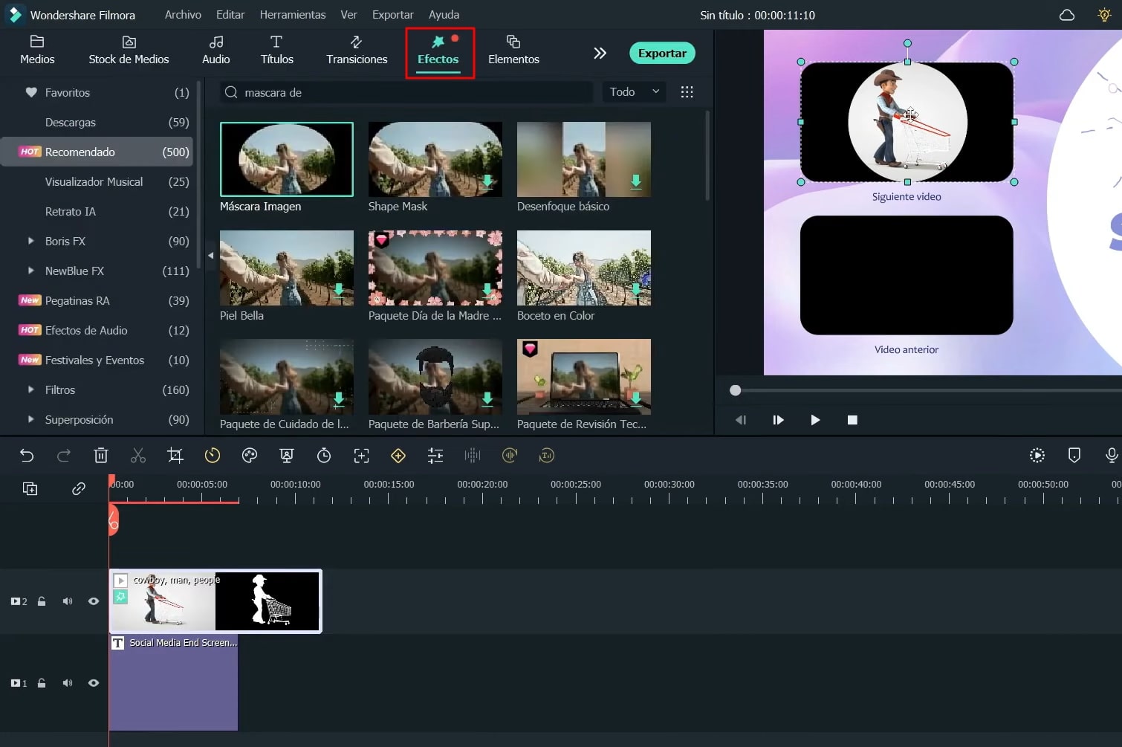Open the edit adjustments sliders icon
This screenshot has height=747, width=1122.
(435, 456)
